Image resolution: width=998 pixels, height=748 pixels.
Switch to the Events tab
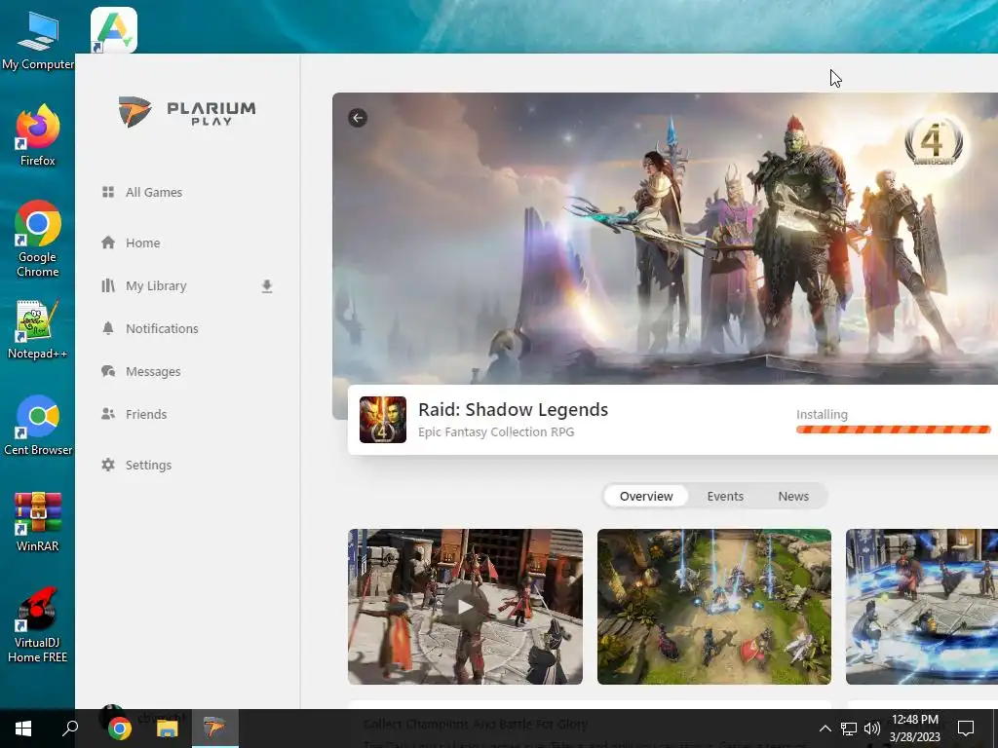(x=725, y=496)
